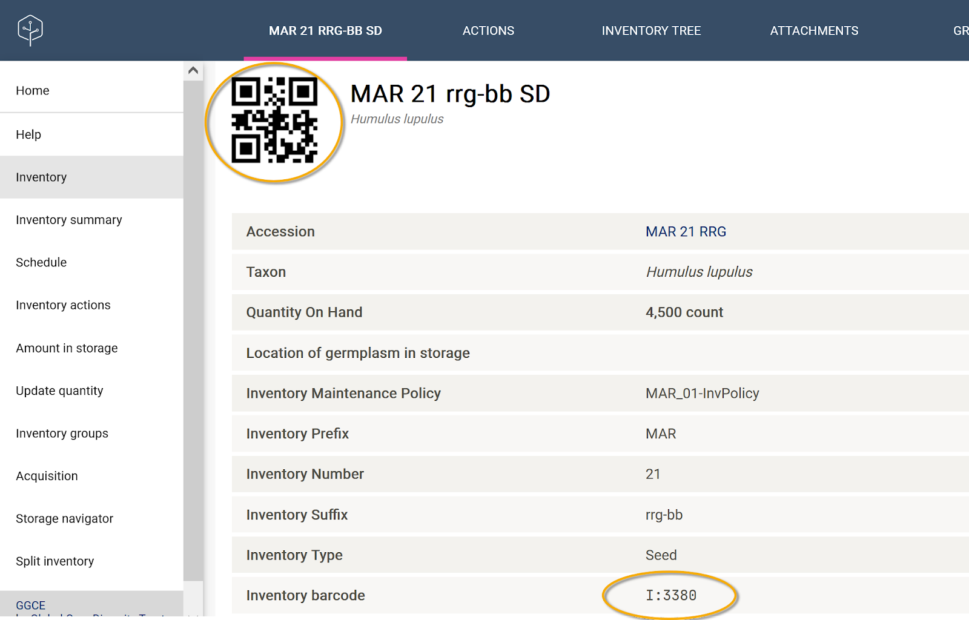Open Inventory actions page
This screenshot has width=969, height=620.
point(91,305)
